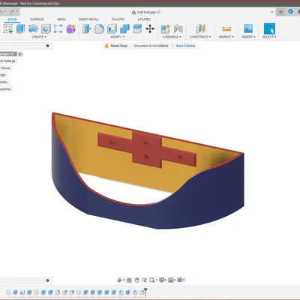Open the CONSTRUCT dropdown menu

[x=200, y=37]
